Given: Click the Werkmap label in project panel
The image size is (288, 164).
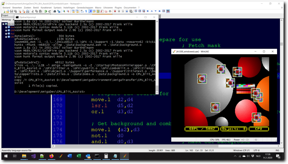Looking at the screenshot, I should point(6,20).
